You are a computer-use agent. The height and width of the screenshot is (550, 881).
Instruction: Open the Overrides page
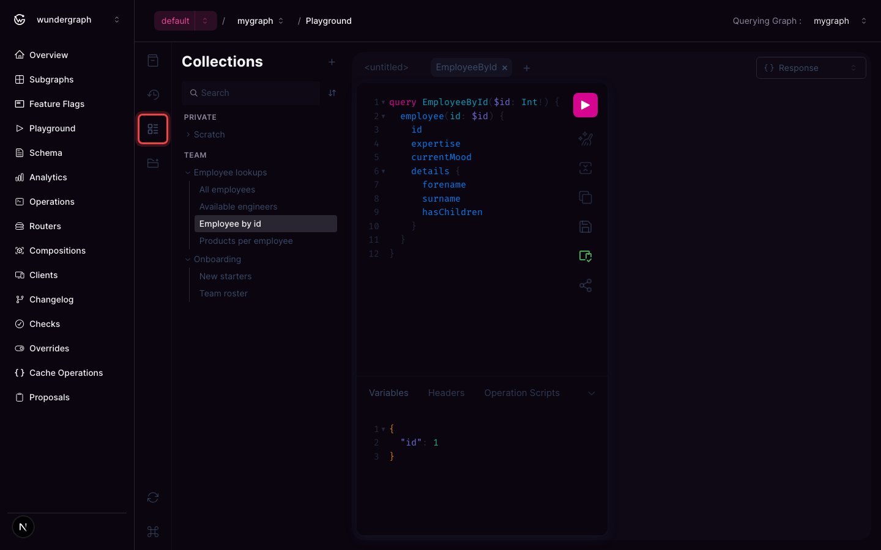pyautogui.click(x=67, y=348)
